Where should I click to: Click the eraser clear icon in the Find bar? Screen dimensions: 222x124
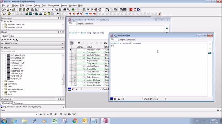click(x=55, y=114)
